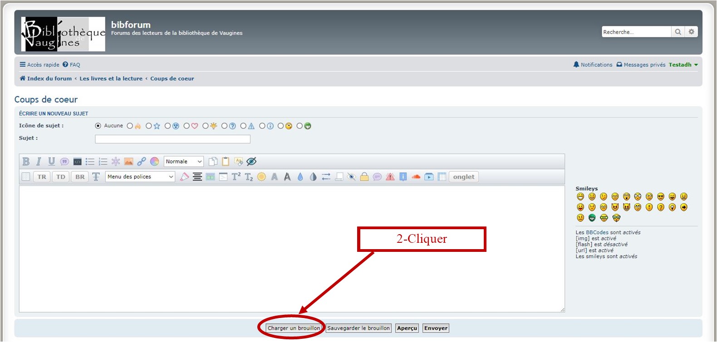The image size is (717, 342).
Task: Open the Testadh user menu
Action: [x=683, y=65]
